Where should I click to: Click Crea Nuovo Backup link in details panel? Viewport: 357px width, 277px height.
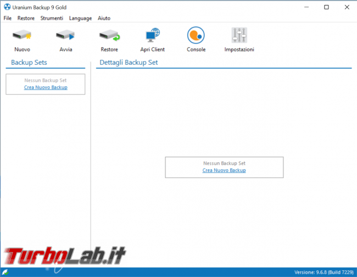tap(224, 170)
